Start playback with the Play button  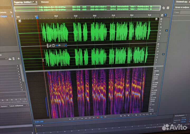(74, 119)
